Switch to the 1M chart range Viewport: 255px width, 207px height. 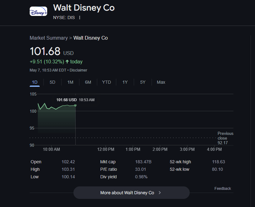[70, 82]
